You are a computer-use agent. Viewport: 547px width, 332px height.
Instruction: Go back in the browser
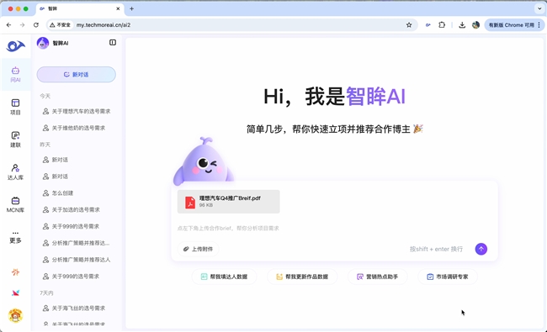[8, 25]
